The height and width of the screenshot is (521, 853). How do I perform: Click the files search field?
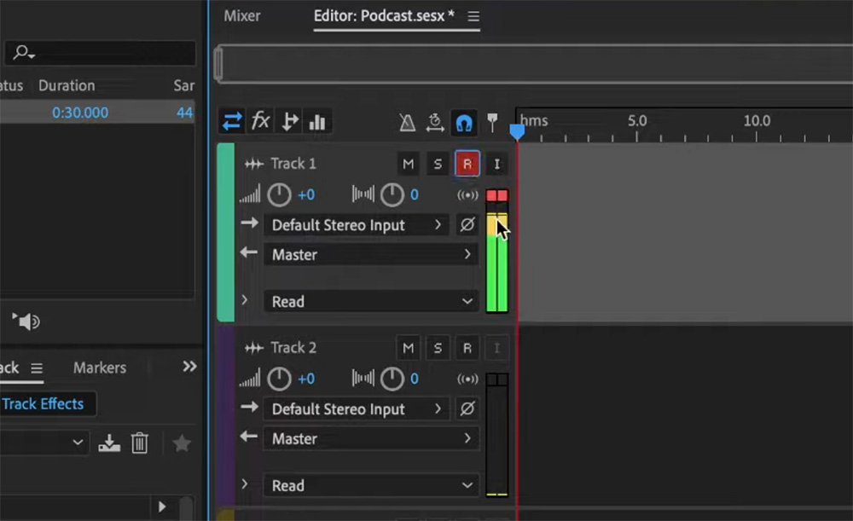tap(100, 53)
